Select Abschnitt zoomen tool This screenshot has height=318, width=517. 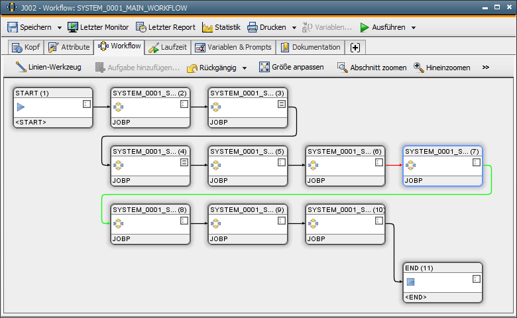(x=372, y=67)
